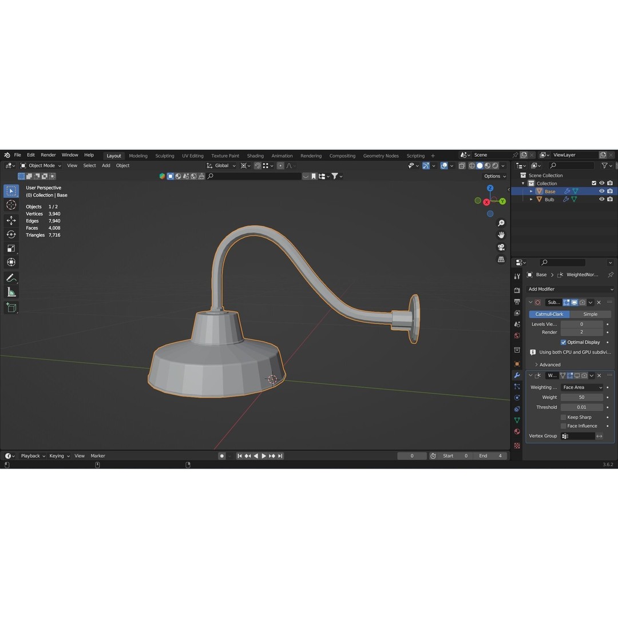Hide Base object in viewport
The image size is (618, 618).
tap(601, 191)
